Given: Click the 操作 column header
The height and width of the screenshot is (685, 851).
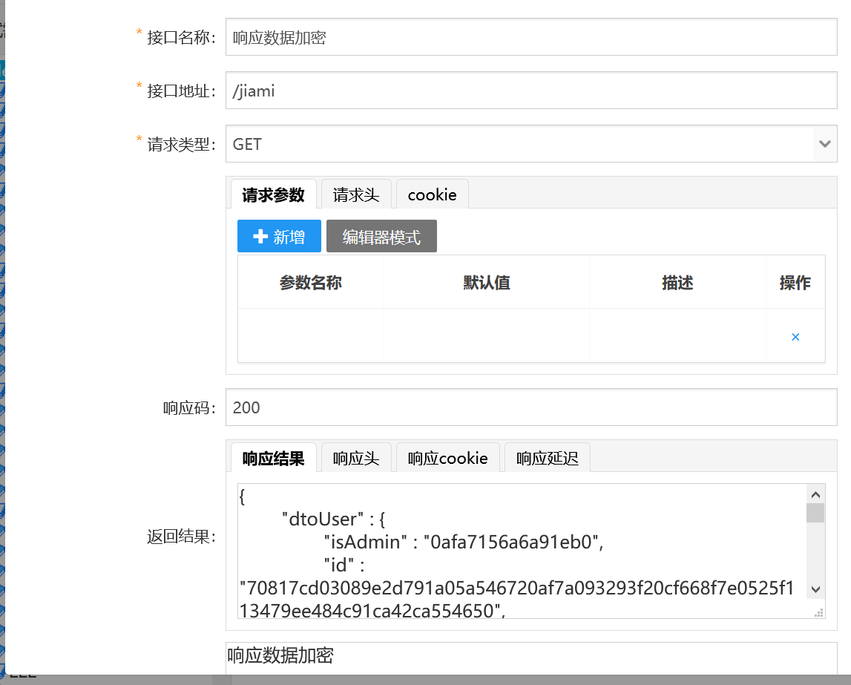Looking at the screenshot, I should tap(795, 282).
